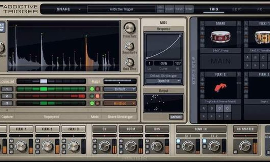The height and width of the screenshot is (162, 270).
Task: Click the Threshold knob
Action: tap(129, 28)
